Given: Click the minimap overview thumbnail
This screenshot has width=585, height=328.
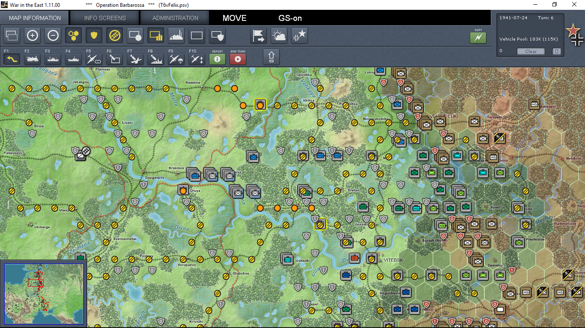Looking at the screenshot, I should pos(44,294).
